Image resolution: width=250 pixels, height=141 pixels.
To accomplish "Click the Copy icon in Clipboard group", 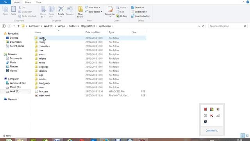I will 5,11.
